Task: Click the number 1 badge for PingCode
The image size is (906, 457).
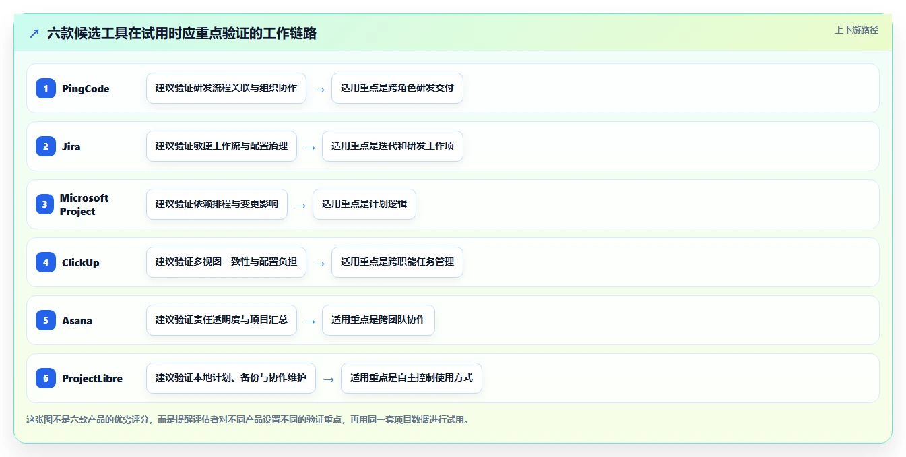Action: pos(46,88)
